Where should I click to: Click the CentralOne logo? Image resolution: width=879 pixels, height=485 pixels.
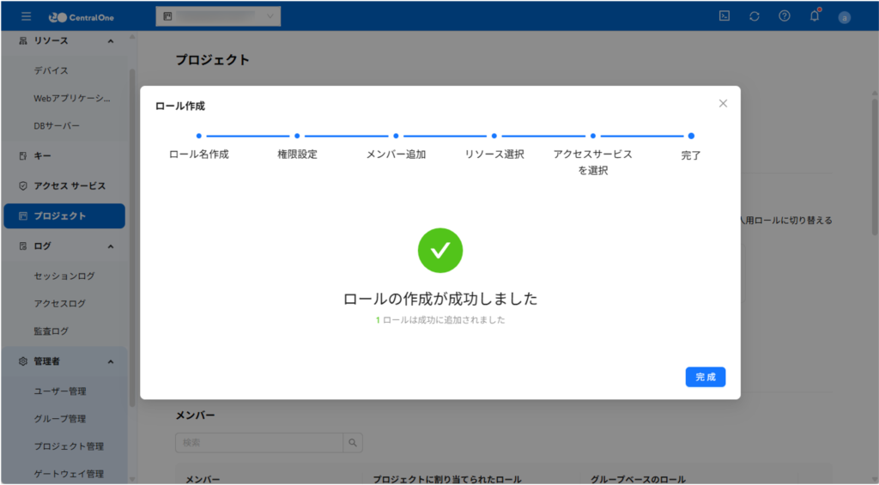[81, 16]
